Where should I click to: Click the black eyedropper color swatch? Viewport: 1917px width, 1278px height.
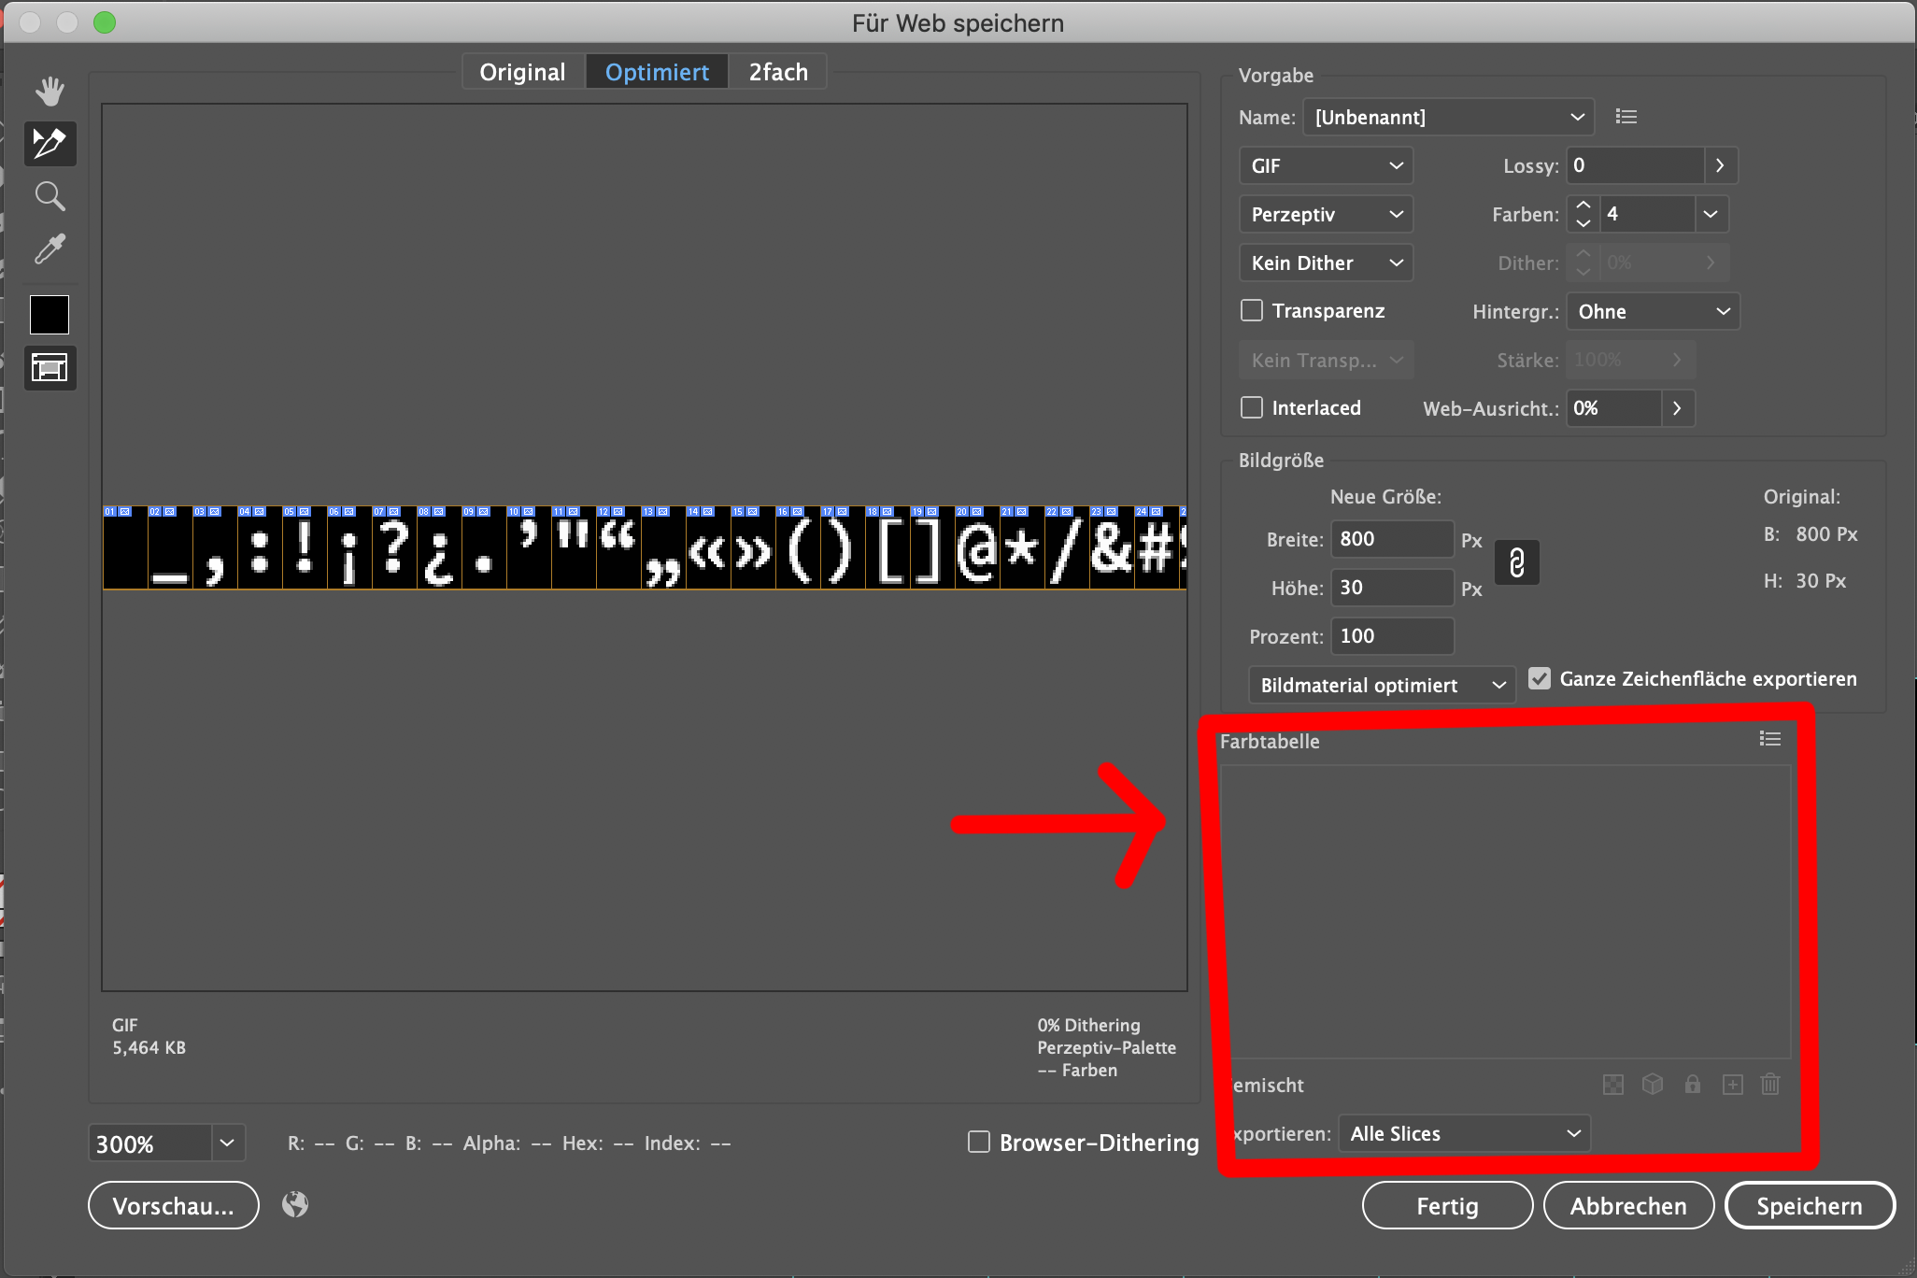(50, 314)
